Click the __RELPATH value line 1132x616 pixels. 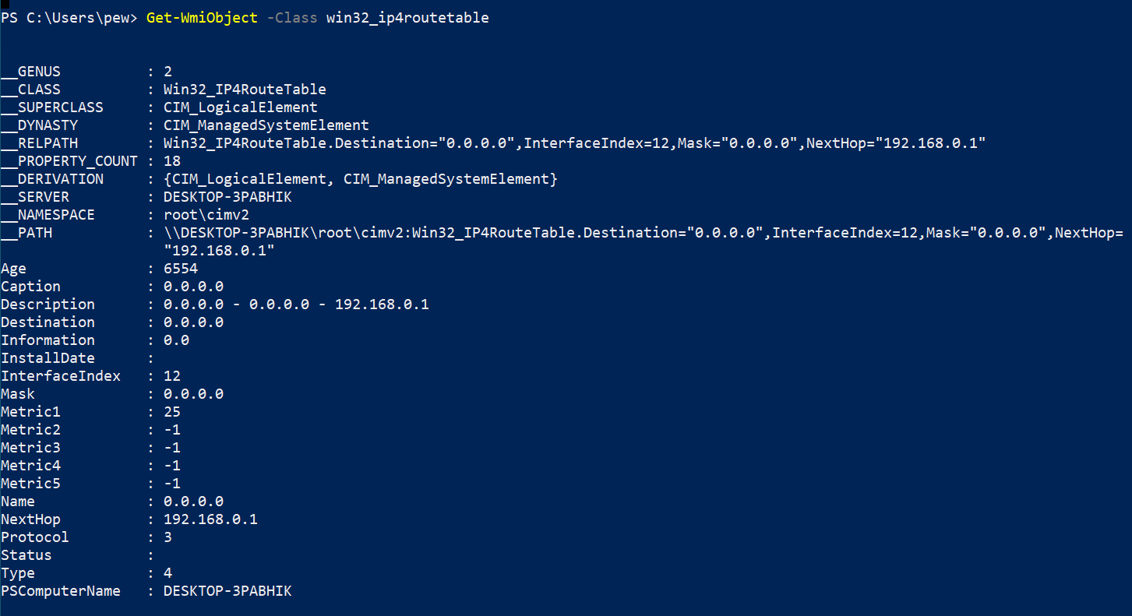coord(575,143)
